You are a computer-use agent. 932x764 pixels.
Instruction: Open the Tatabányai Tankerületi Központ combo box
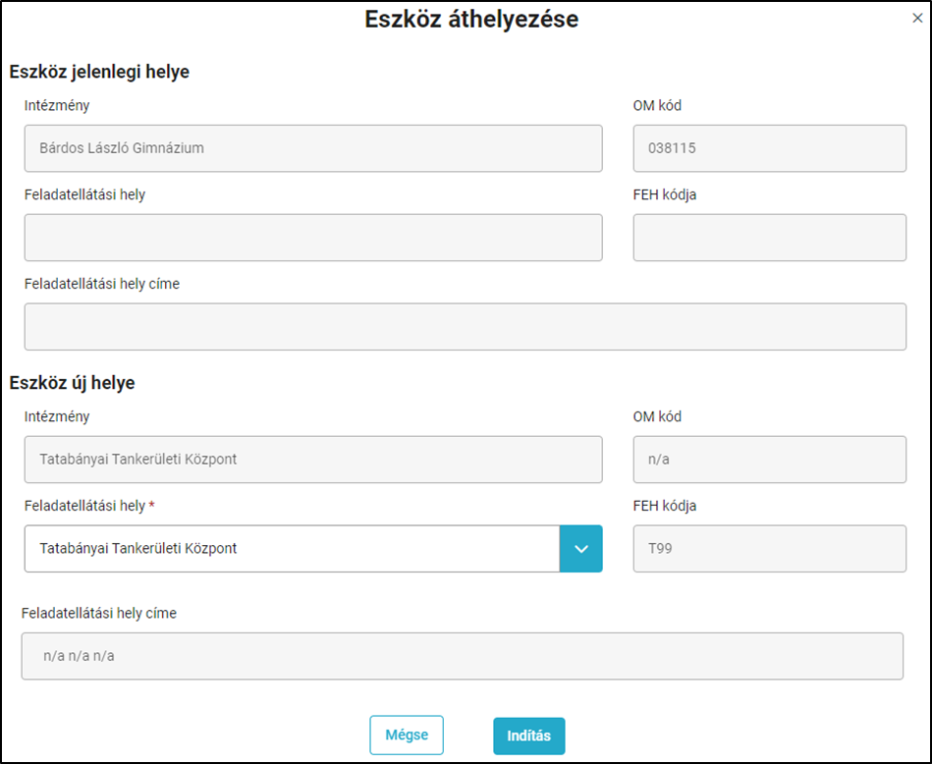[292, 549]
